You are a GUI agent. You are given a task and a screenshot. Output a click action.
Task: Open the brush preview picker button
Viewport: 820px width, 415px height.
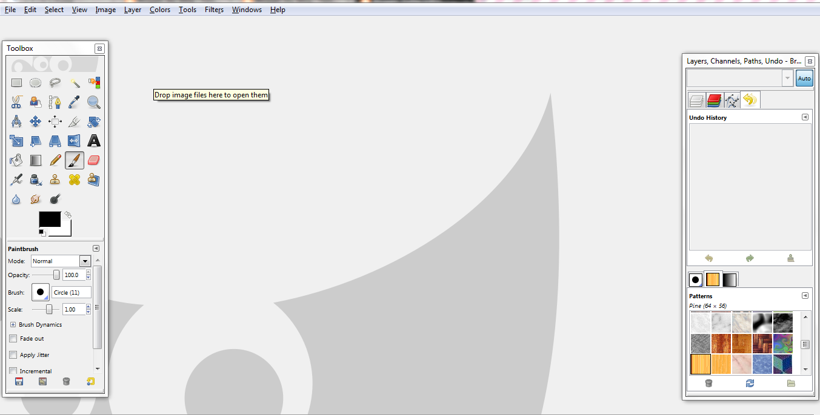[x=40, y=292]
